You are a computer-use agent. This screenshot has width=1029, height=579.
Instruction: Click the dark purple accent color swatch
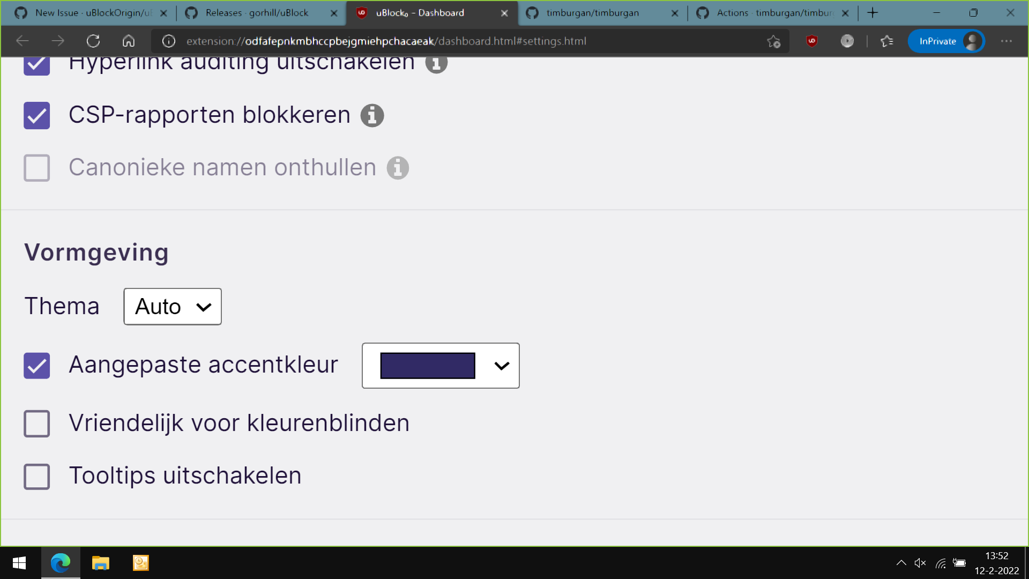pos(427,365)
